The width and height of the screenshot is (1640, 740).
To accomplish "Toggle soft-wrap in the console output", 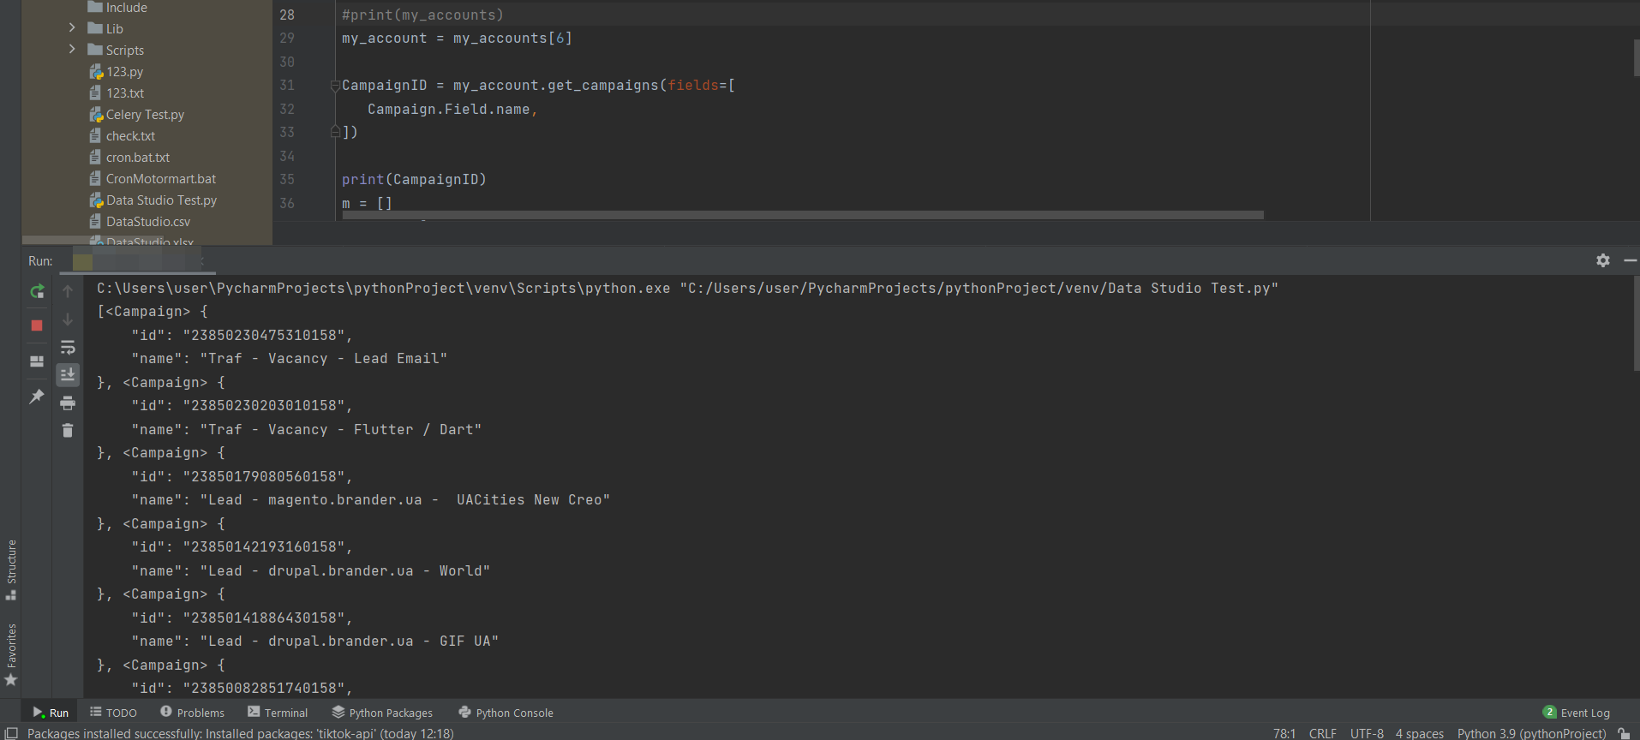I will pos(68,348).
